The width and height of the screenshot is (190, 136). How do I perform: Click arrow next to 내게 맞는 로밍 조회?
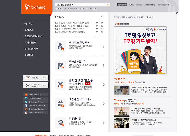(104, 47)
